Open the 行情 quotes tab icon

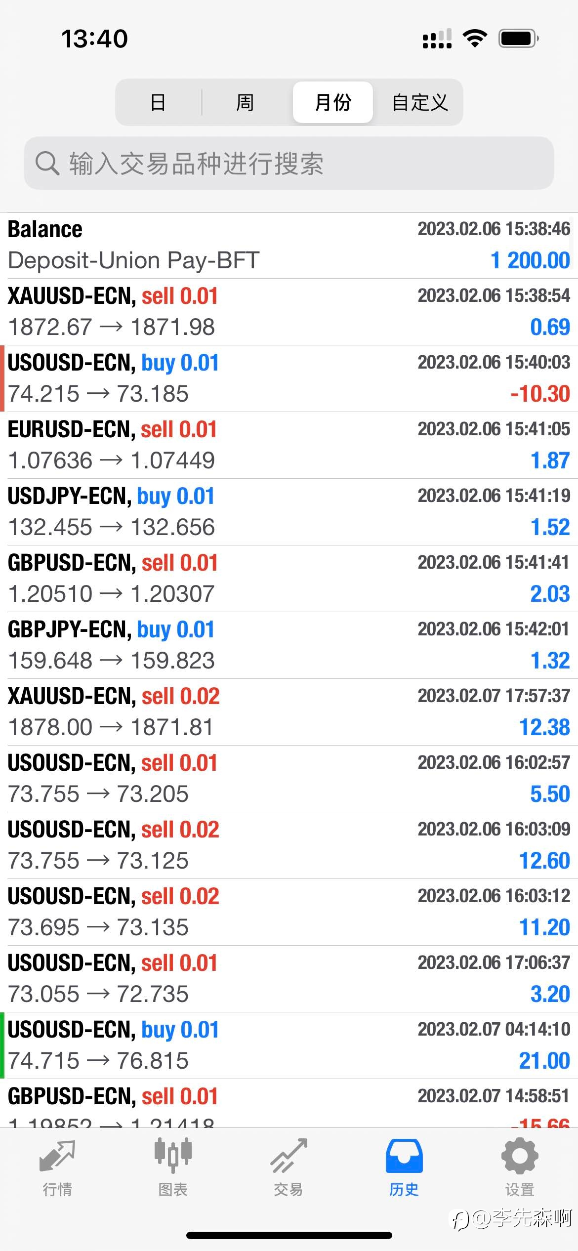click(x=57, y=1156)
